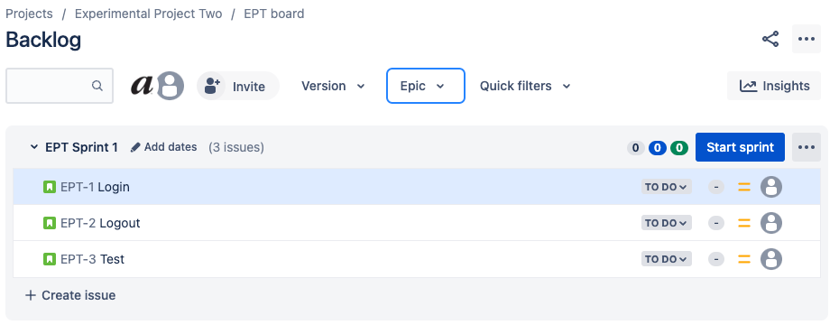Go to Experimental Project Two breadcrumb
The image size is (839, 334).
[x=148, y=14]
